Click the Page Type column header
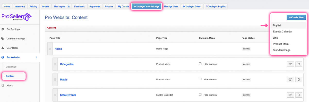Screen dimensions: 309x102 [x=162, y=38]
